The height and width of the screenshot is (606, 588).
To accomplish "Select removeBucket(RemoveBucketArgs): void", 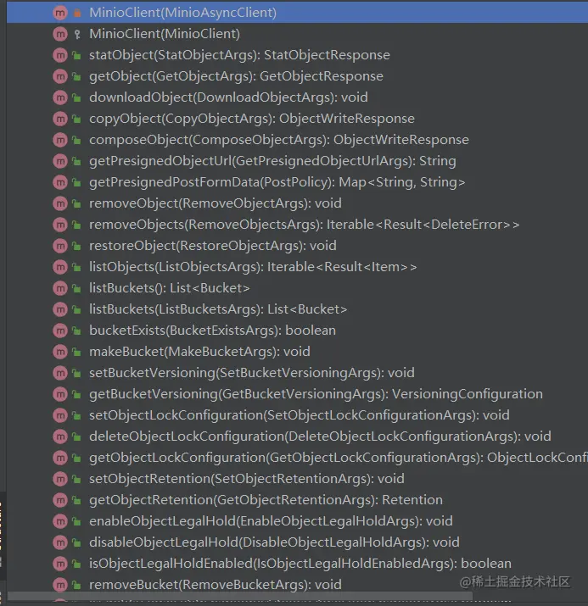I will [x=216, y=585].
